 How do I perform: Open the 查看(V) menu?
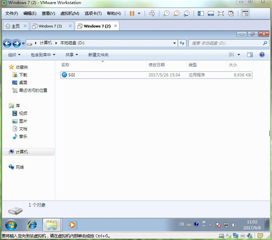click(49, 13)
